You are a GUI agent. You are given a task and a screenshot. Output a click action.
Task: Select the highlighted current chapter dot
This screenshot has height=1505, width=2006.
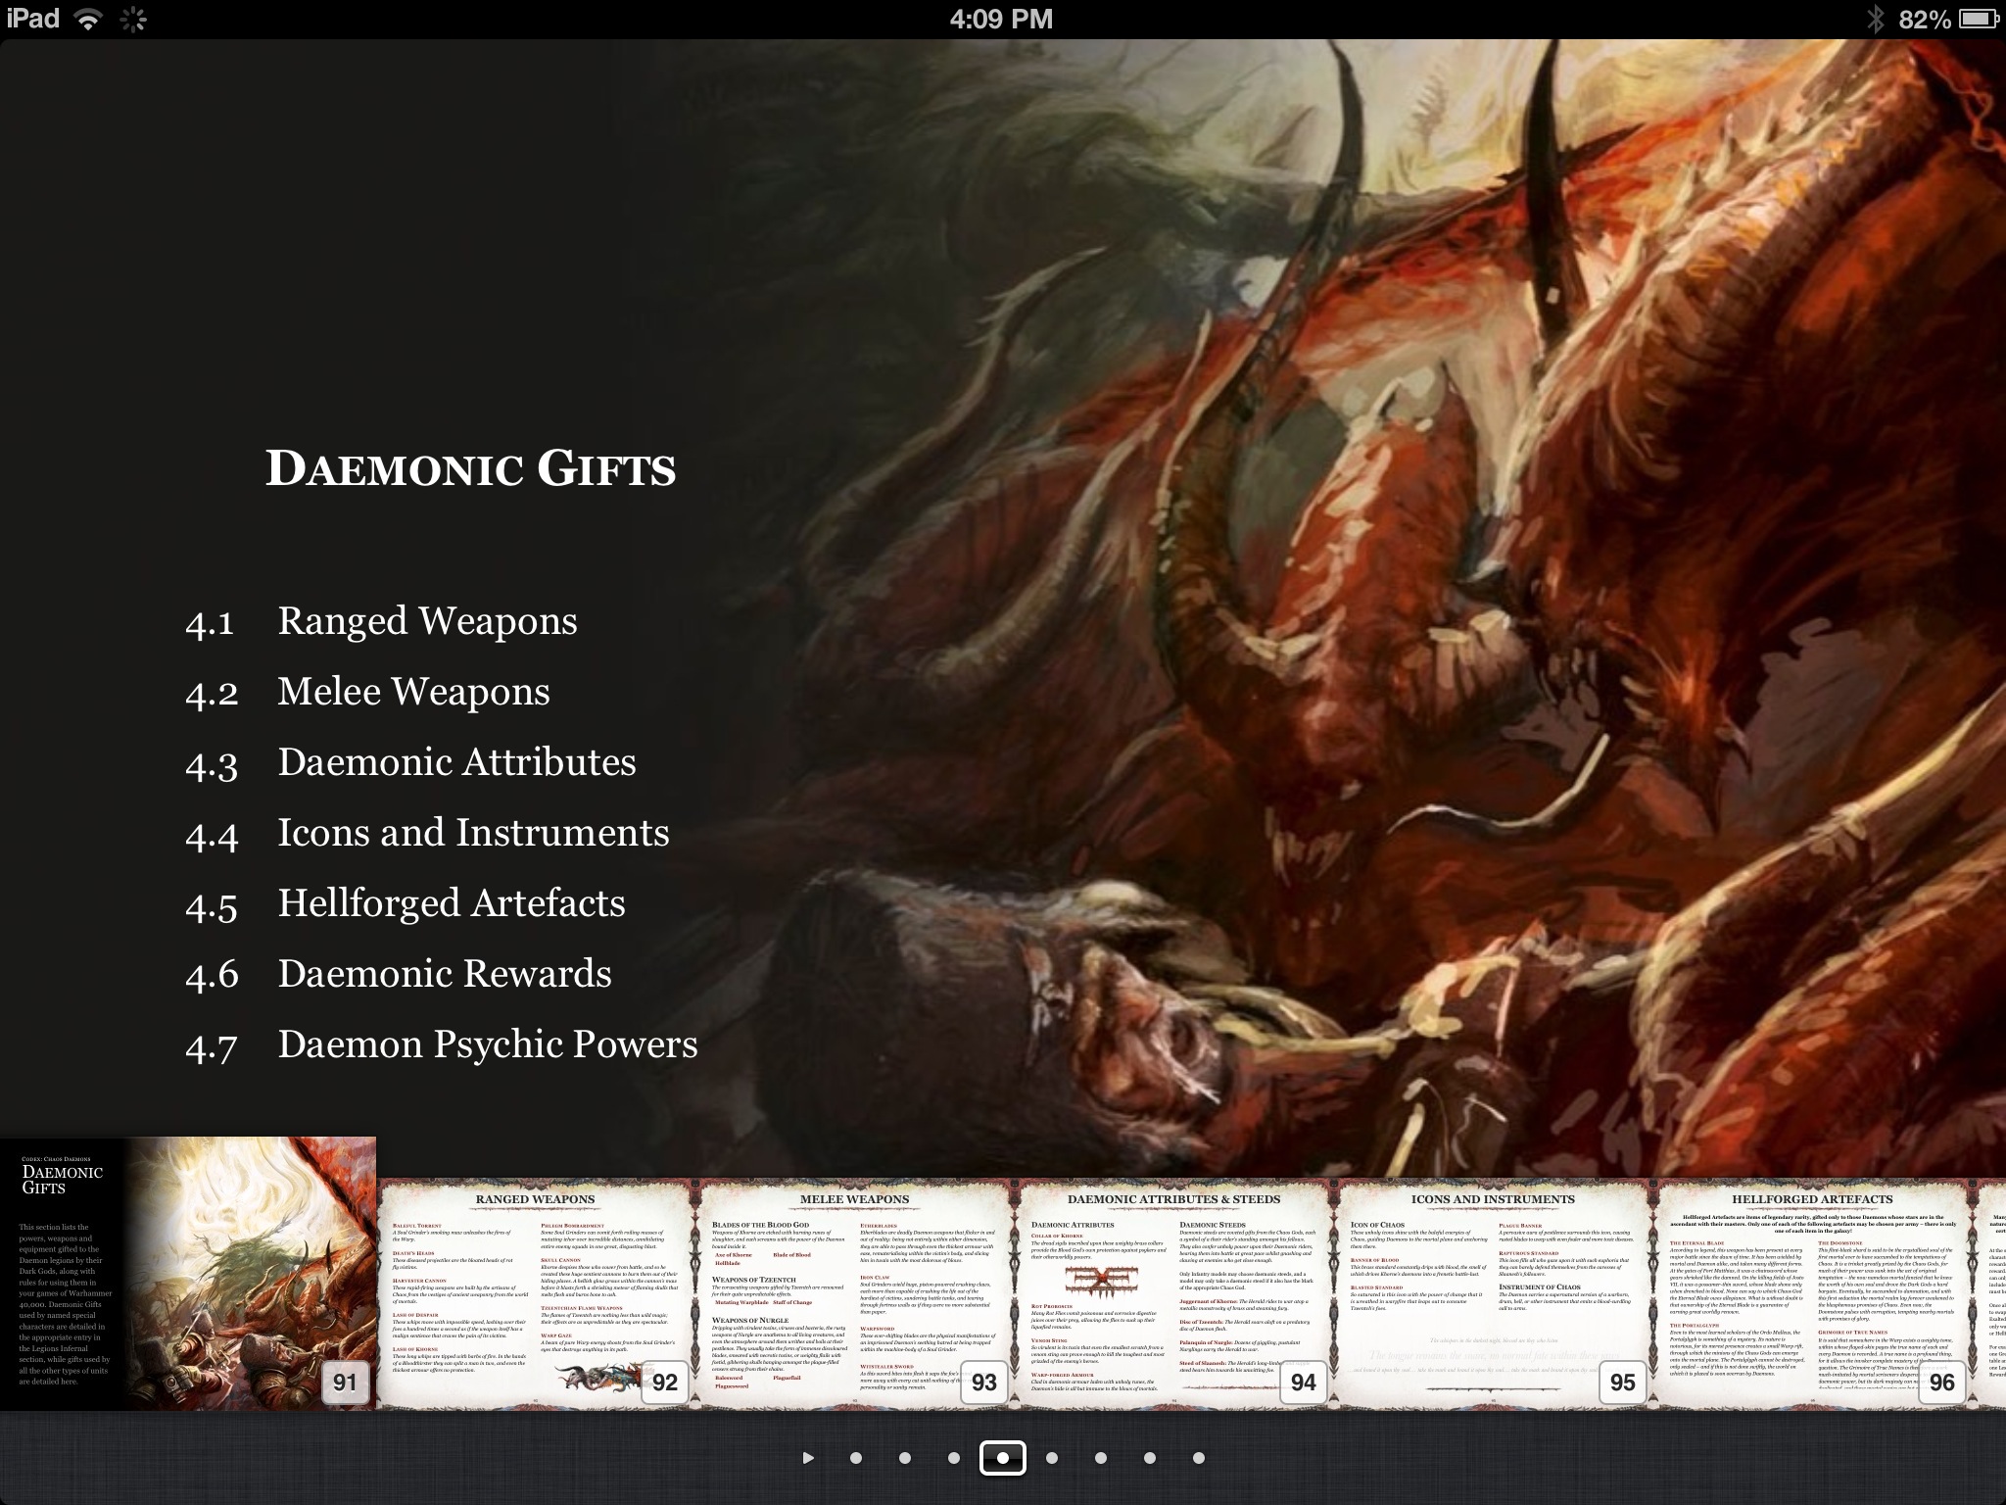point(1003,1458)
